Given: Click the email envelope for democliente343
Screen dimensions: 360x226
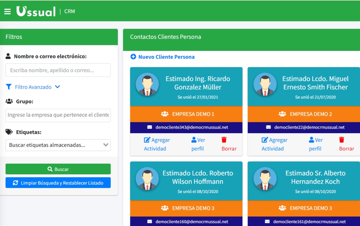Looking at the screenshot, I should click(x=150, y=127).
